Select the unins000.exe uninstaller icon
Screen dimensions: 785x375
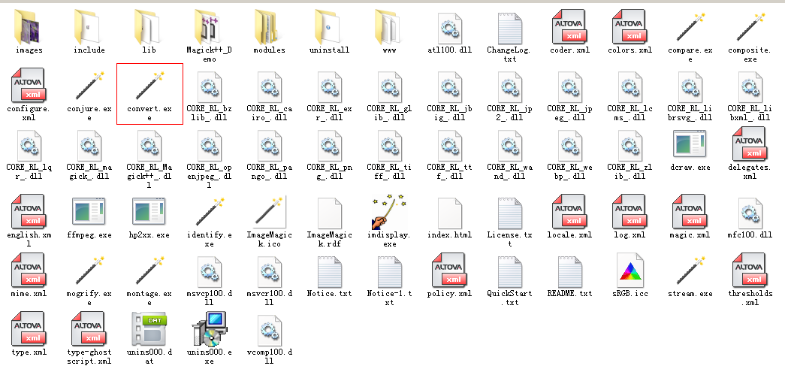[x=210, y=329]
